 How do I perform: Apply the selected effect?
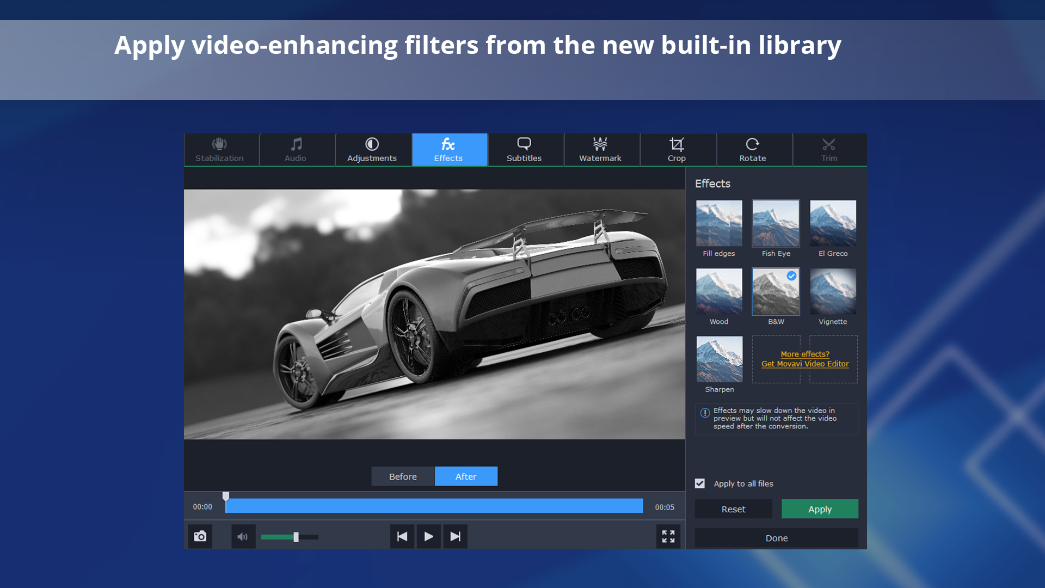819,509
